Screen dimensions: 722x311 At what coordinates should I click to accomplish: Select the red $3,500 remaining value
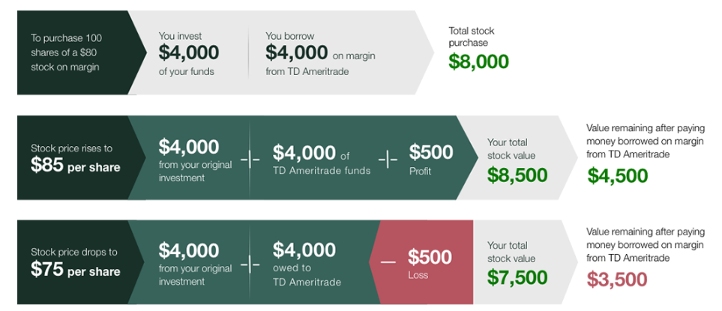pyautogui.click(x=617, y=280)
